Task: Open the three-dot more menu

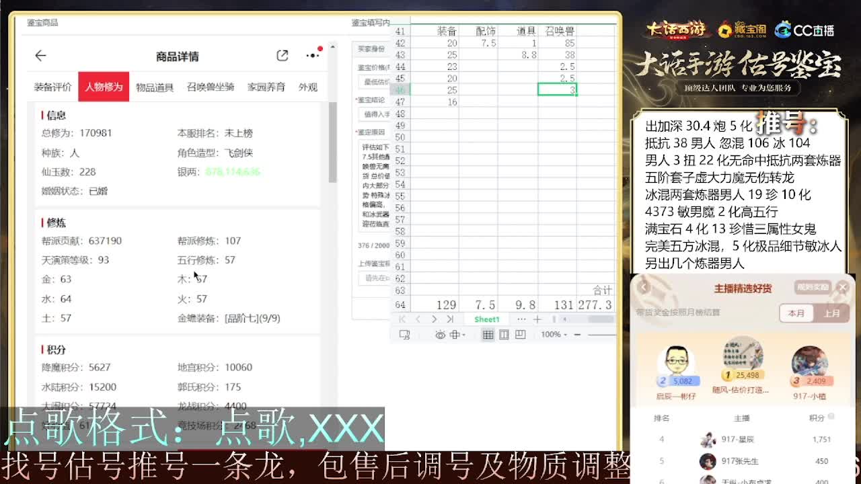Action: tap(313, 55)
